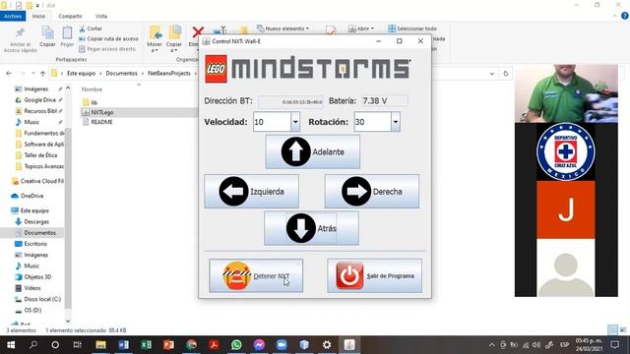This screenshot has width=630, height=354.
Task: Sort files by Nombre column header
Action: point(92,89)
